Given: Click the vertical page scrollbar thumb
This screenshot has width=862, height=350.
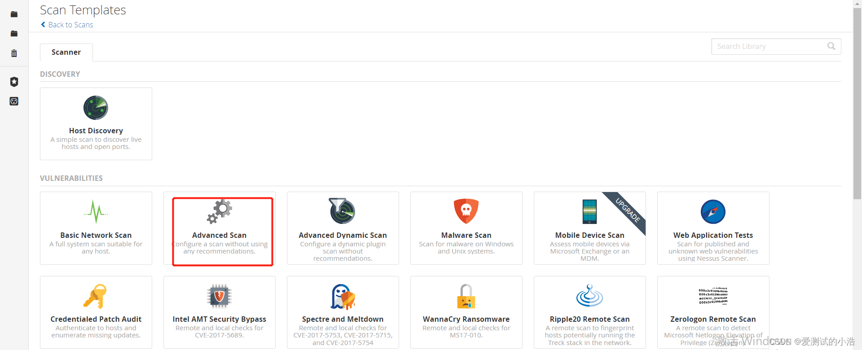Looking at the screenshot, I should point(857,103).
